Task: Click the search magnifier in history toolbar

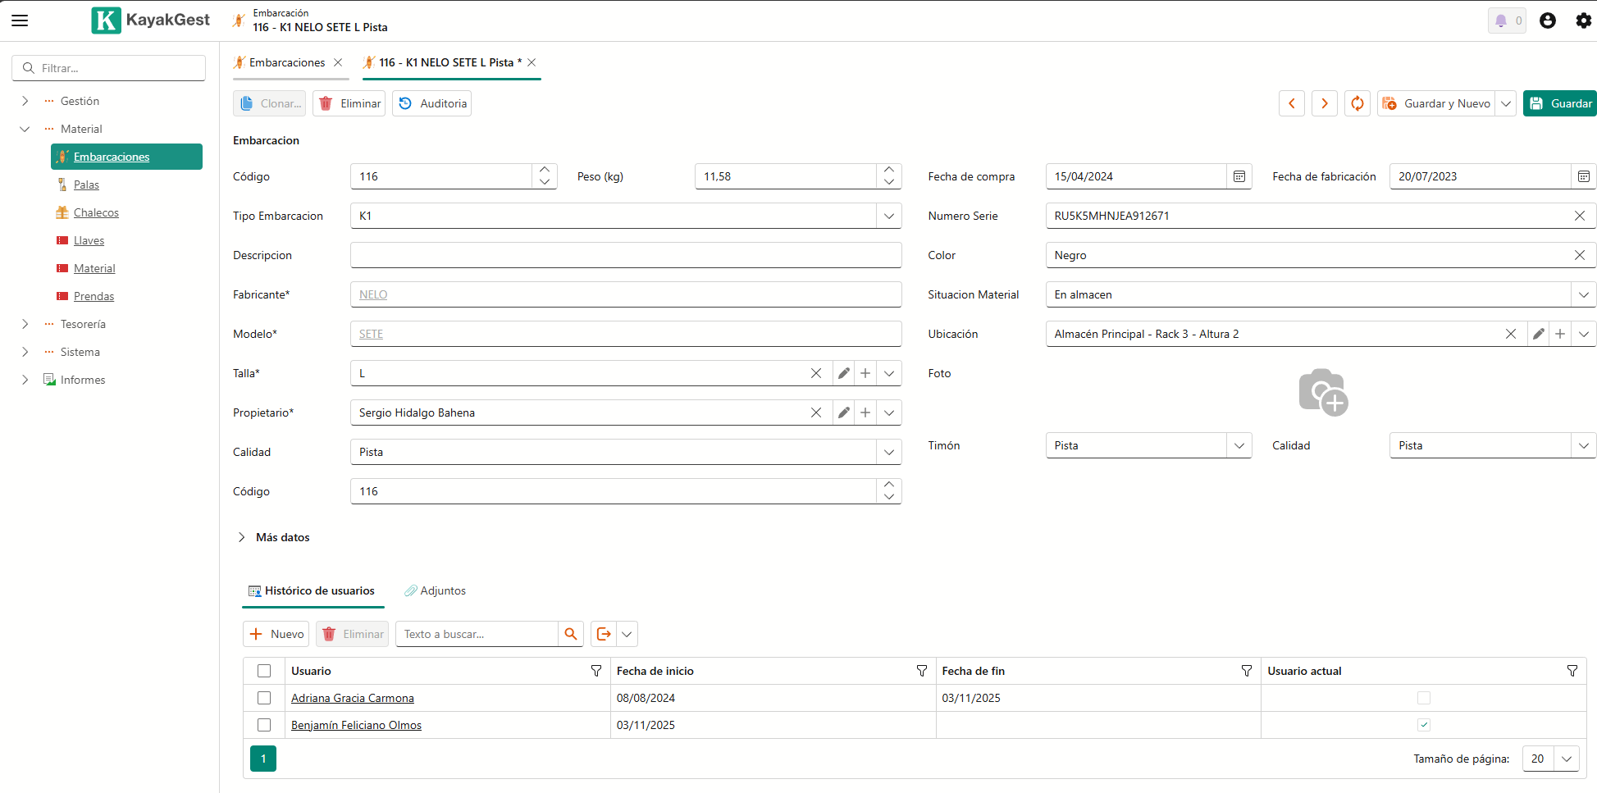Action: [571, 634]
